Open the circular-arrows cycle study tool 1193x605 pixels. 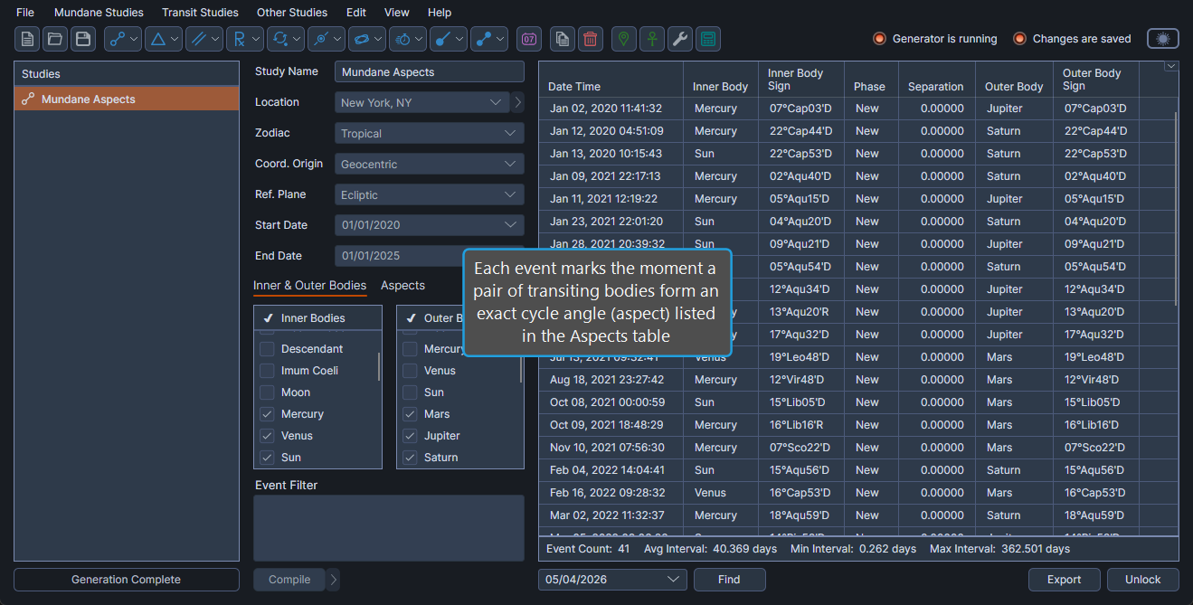pyautogui.click(x=286, y=39)
